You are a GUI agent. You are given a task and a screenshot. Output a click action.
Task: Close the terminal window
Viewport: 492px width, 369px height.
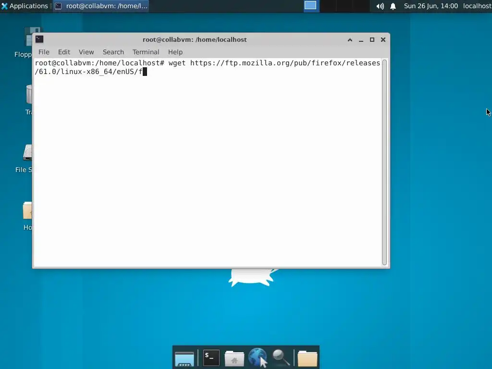[x=383, y=39]
